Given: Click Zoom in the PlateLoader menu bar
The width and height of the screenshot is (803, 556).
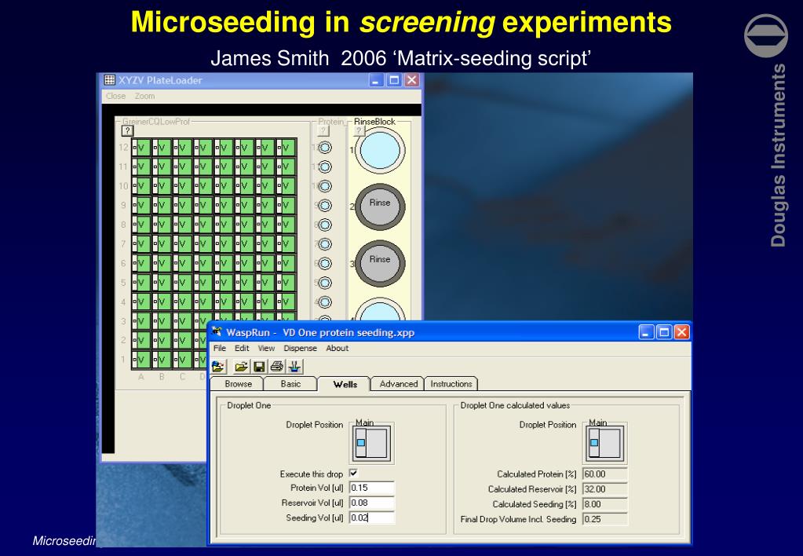Looking at the screenshot, I should 144,96.
